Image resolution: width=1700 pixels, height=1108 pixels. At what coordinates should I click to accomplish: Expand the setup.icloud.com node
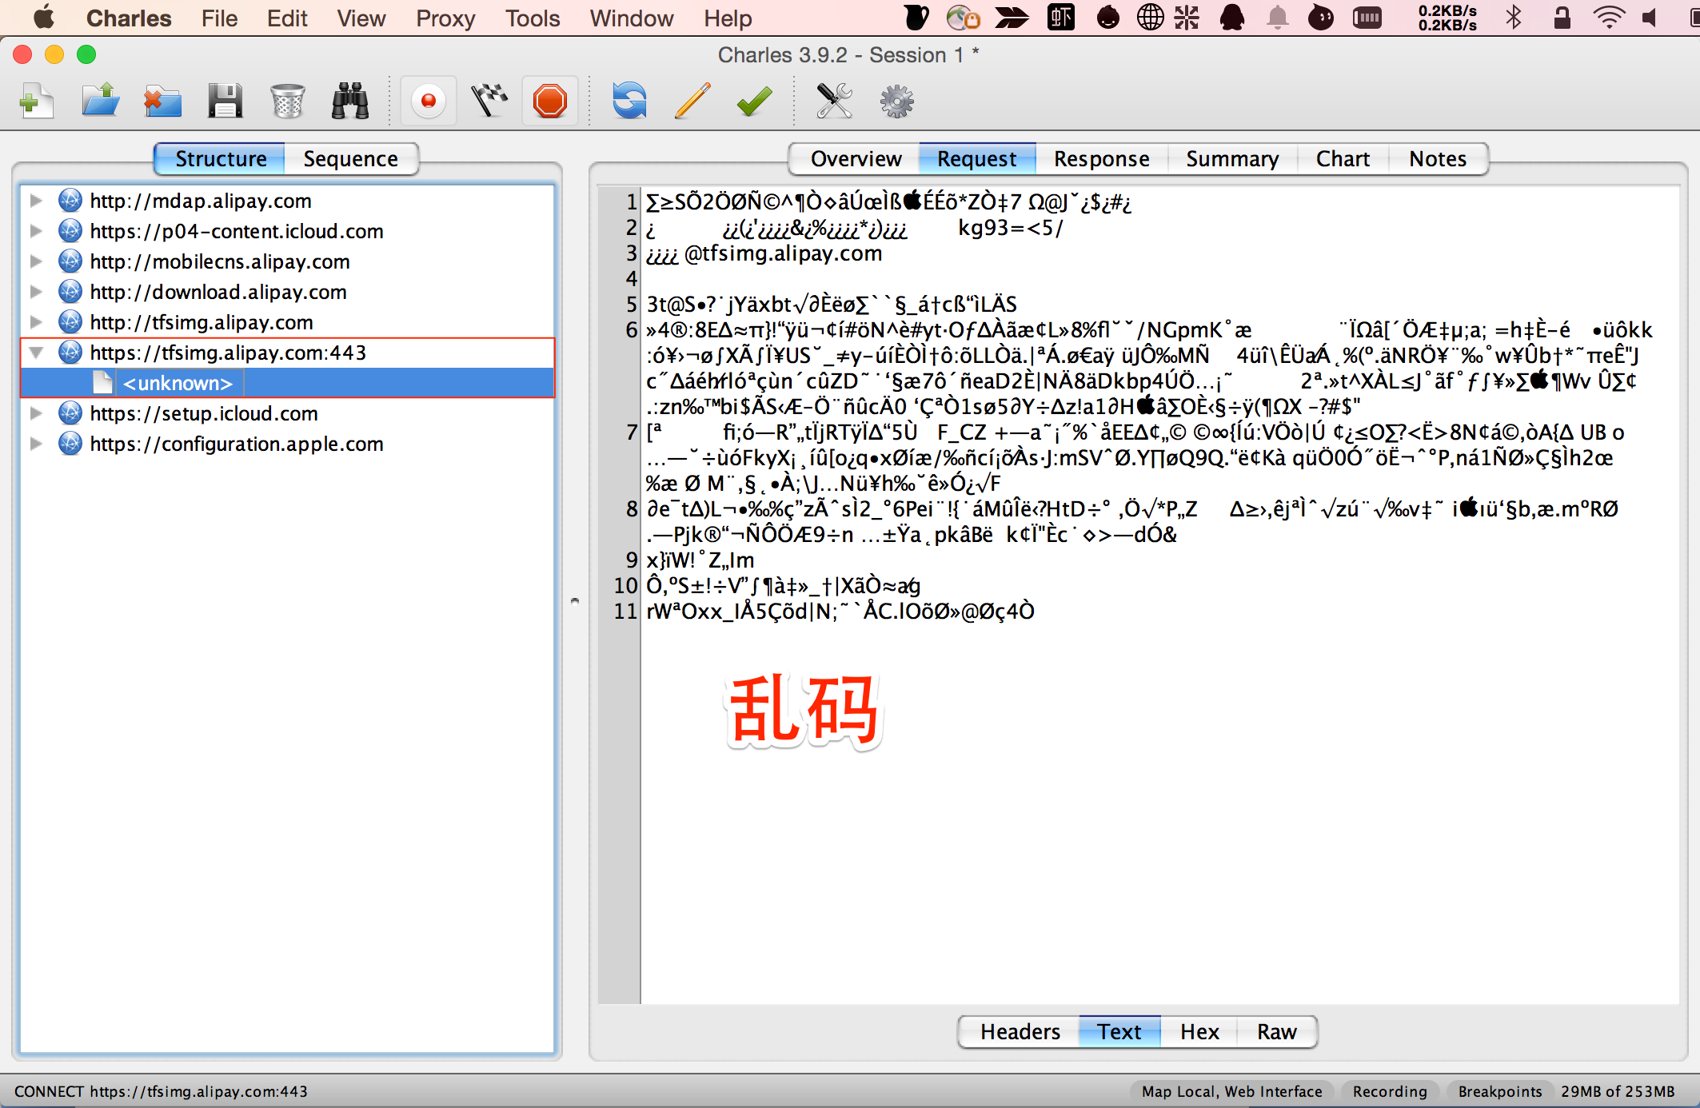click(35, 413)
